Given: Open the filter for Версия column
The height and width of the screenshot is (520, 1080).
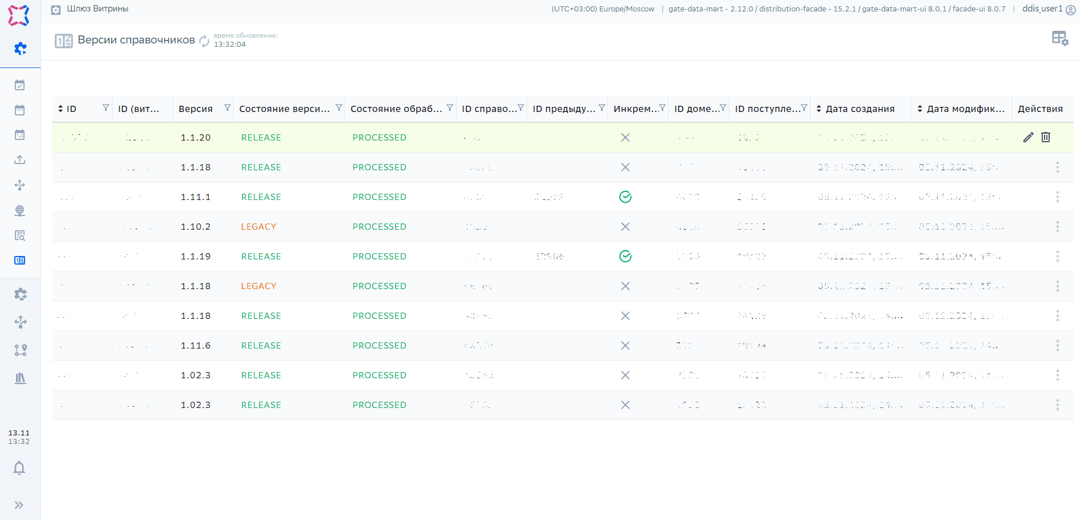Looking at the screenshot, I should [227, 108].
